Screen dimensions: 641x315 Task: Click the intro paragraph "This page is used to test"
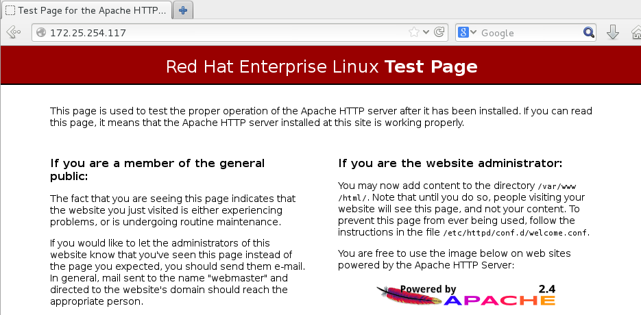321,117
